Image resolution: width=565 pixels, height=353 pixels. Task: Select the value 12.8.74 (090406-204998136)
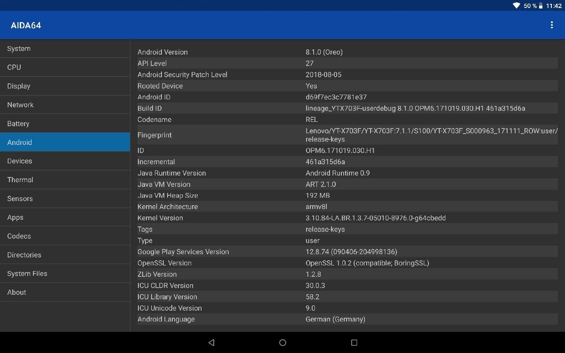351,252
